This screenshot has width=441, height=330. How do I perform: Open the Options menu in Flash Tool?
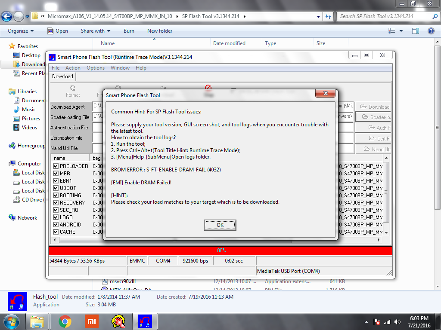click(x=96, y=68)
